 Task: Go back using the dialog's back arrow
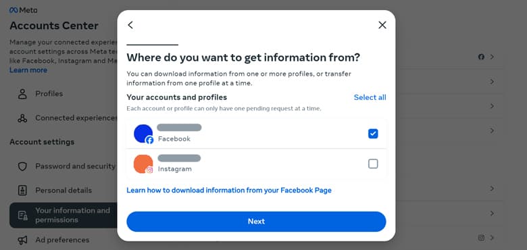coord(130,25)
